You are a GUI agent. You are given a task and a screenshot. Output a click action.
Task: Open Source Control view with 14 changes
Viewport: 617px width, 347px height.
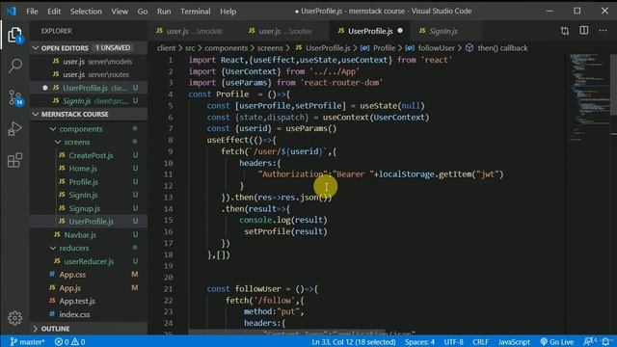point(15,97)
